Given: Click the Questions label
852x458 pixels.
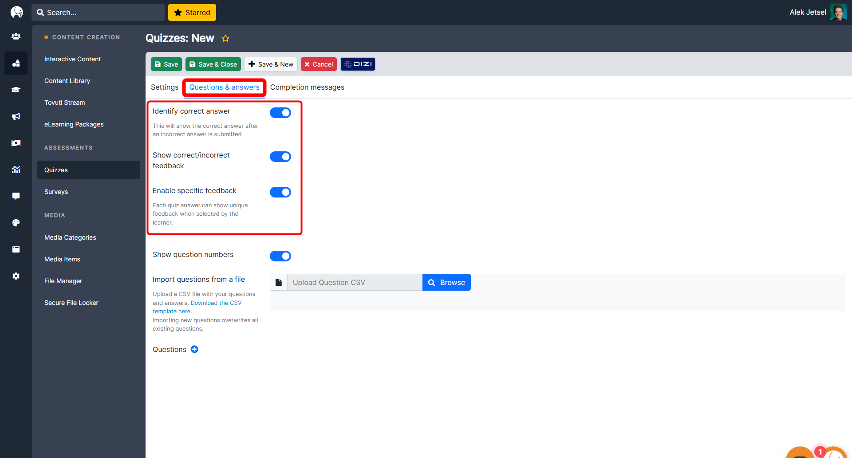Looking at the screenshot, I should click(170, 349).
